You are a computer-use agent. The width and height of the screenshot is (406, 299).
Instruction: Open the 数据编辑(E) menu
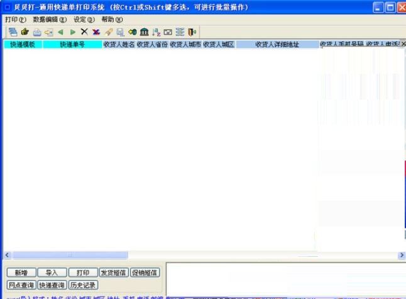click(x=50, y=20)
